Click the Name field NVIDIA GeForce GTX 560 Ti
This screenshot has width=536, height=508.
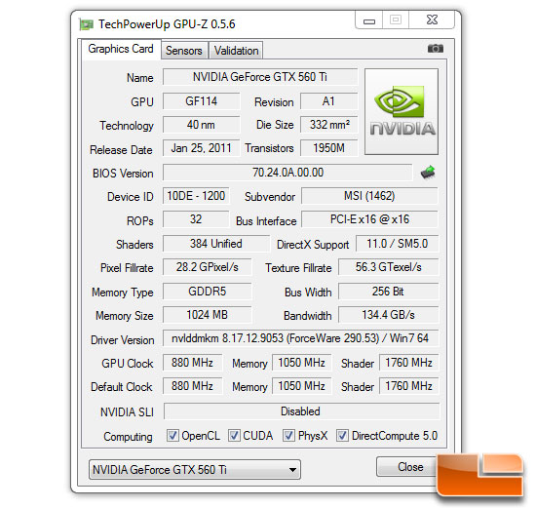pos(260,77)
